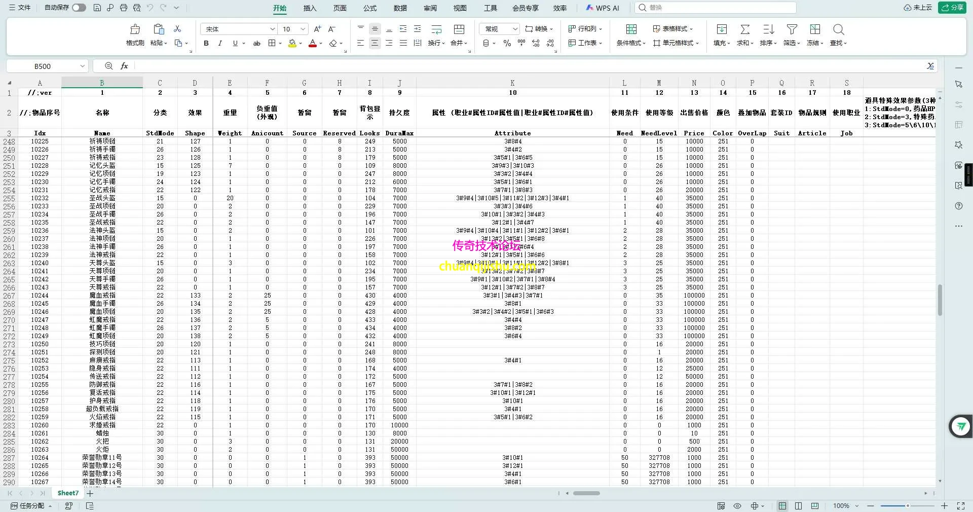Screen dimensions: 973x512
Task: Click the Cut scissors icon
Action: click(x=177, y=29)
